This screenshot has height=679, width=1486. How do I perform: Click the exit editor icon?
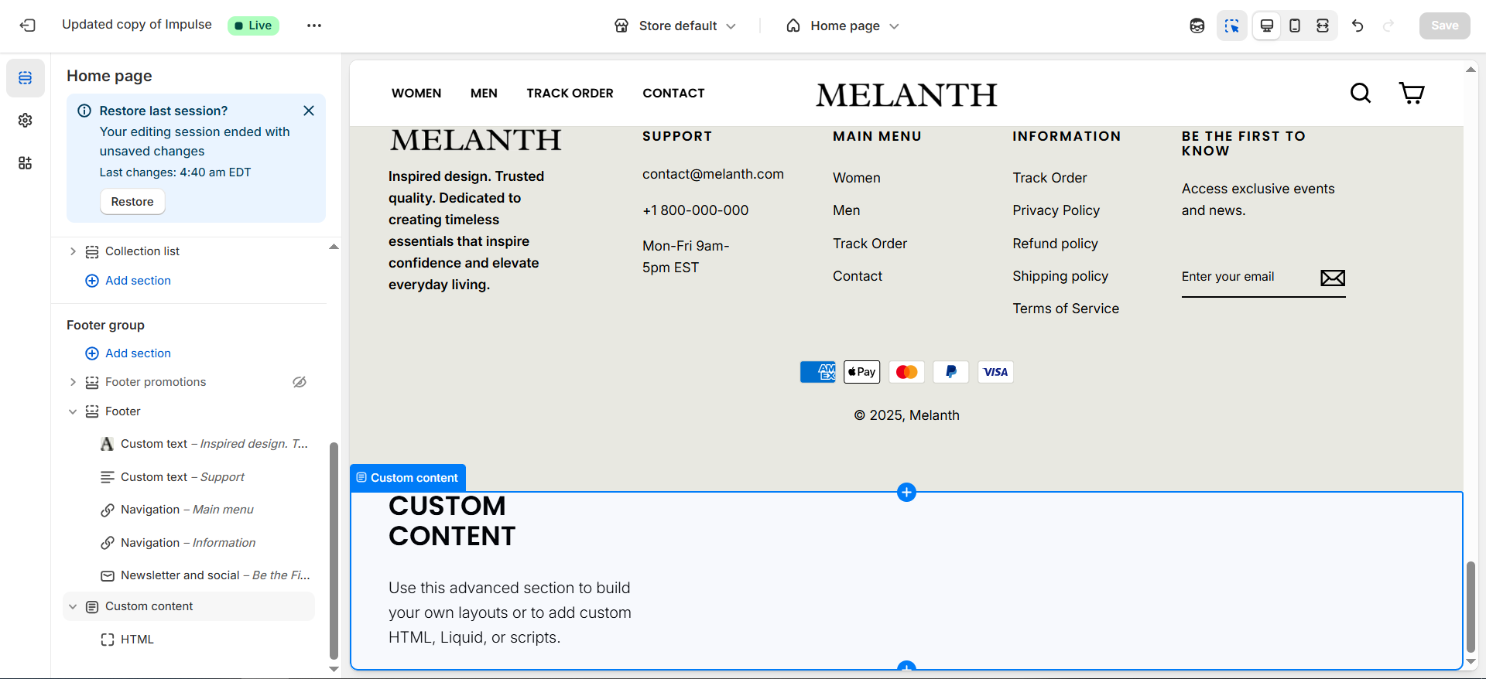[x=28, y=26]
